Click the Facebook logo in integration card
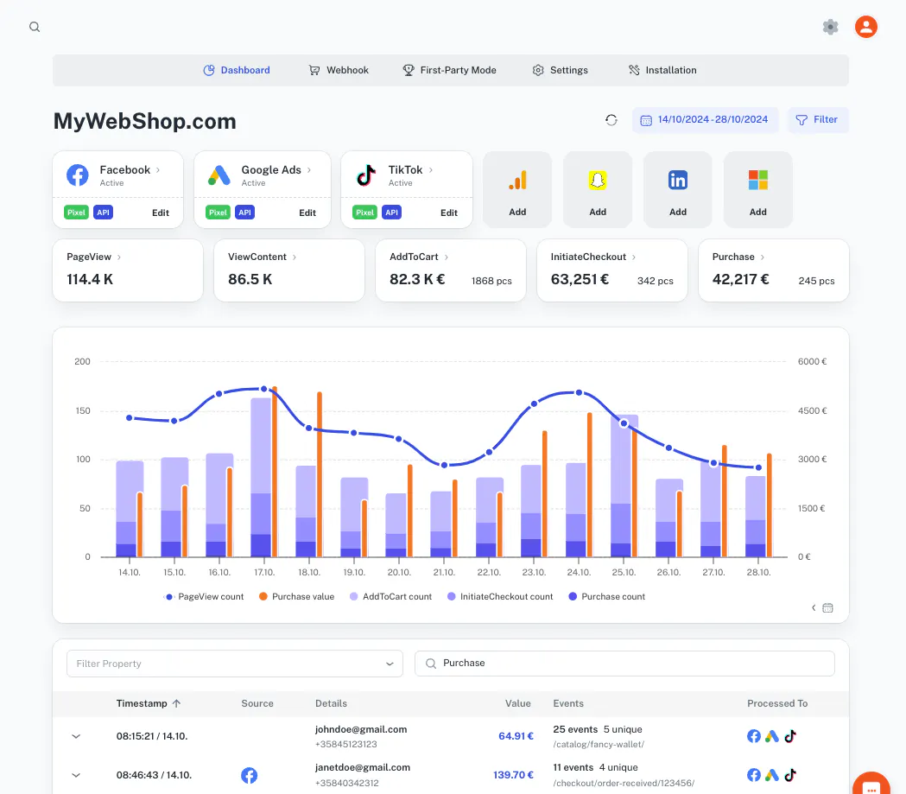The height and width of the screenshot is (794, 906). [x=78, y=175]
